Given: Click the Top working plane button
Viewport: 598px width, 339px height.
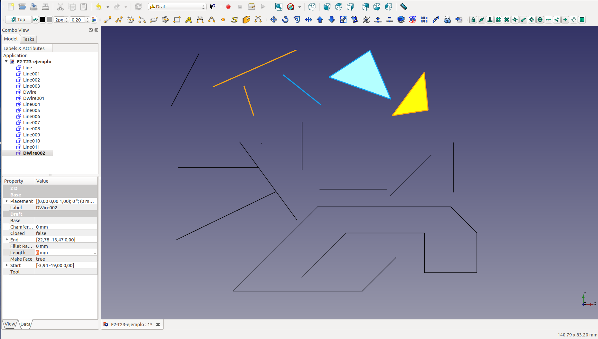Looking at the screenshot, I should (18, 20).
